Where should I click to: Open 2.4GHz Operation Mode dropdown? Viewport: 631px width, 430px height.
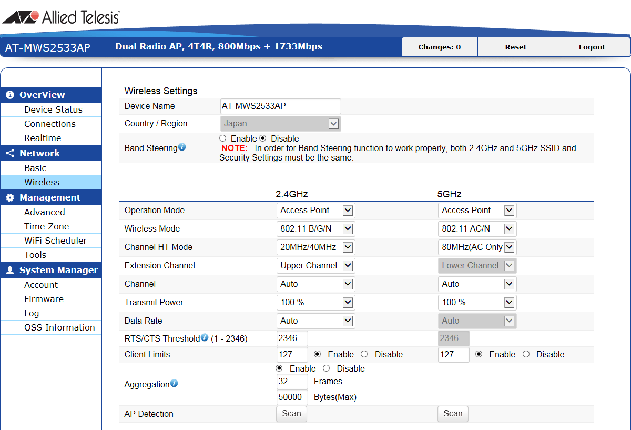316,211
